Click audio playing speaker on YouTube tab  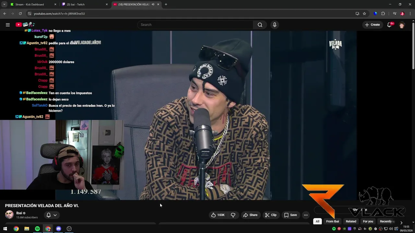click(x=153, y=5)
